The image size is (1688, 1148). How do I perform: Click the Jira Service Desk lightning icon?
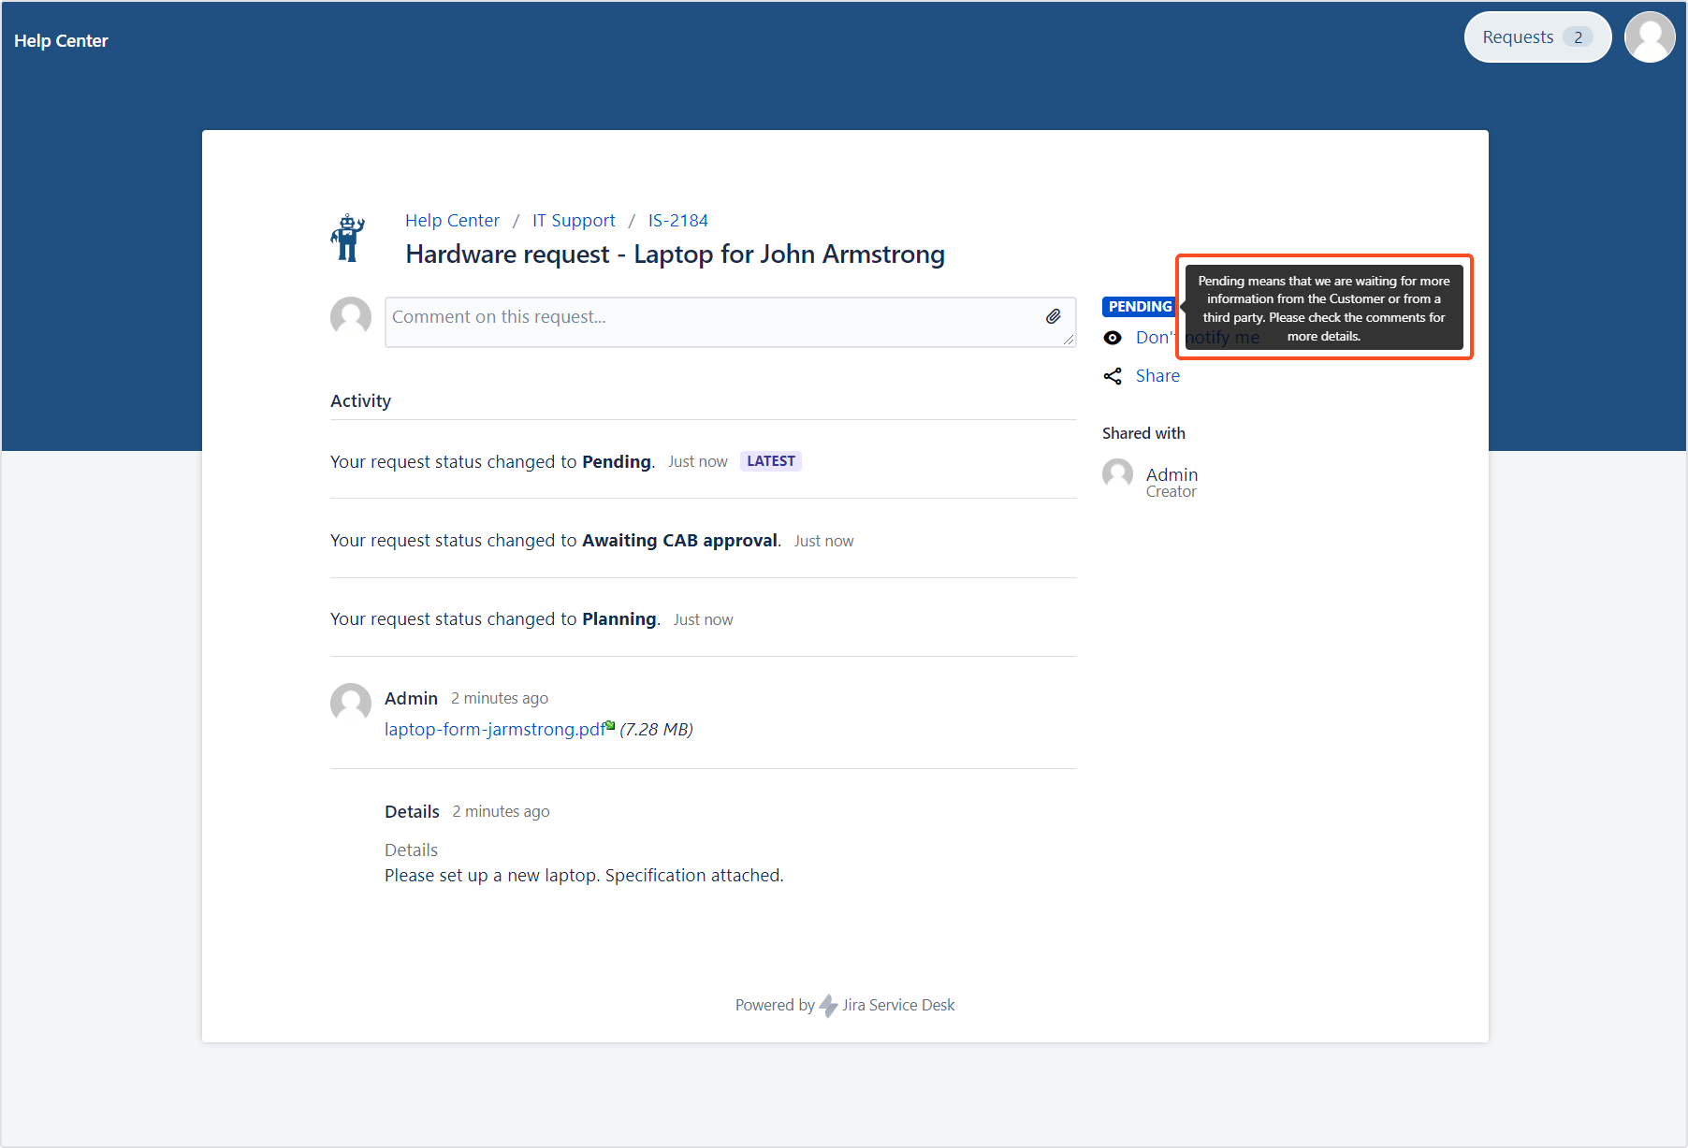click(827, 1005)
